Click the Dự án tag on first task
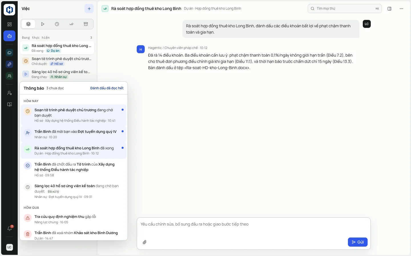Viewport: 411px width, 256px height. [x=53, y=51]
